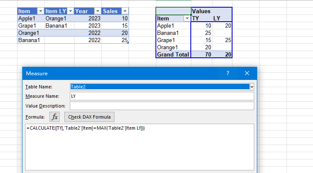Open the pivot table Item filter dropdown
The image size is (313, 173).
point(187,19)
